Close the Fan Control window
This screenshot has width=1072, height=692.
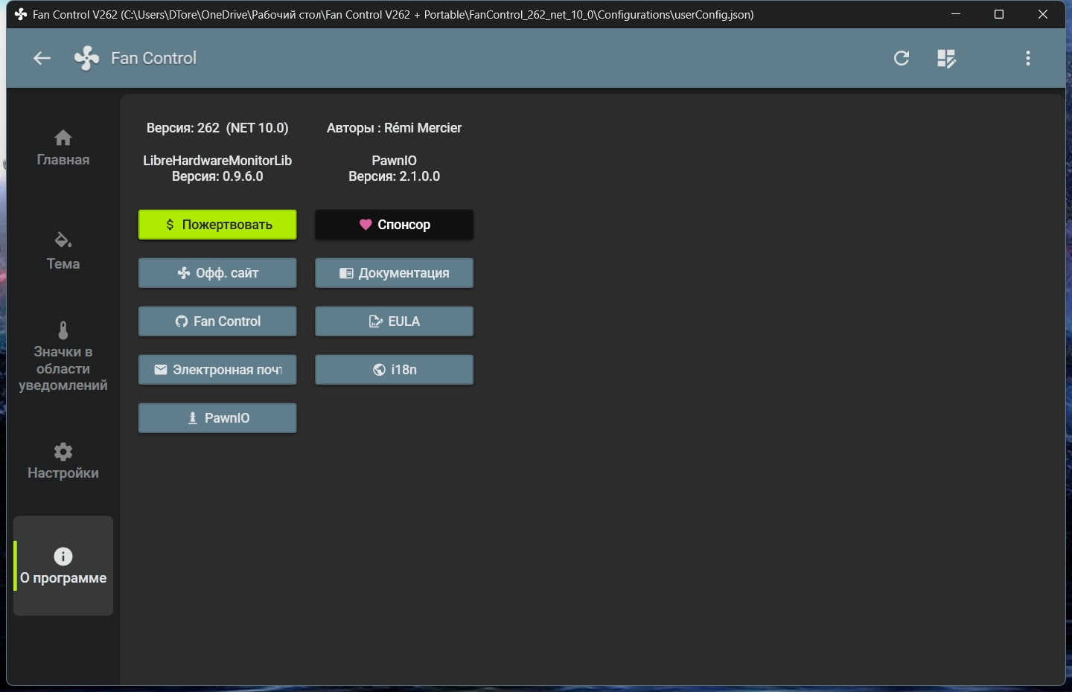tap(1043, 14)
